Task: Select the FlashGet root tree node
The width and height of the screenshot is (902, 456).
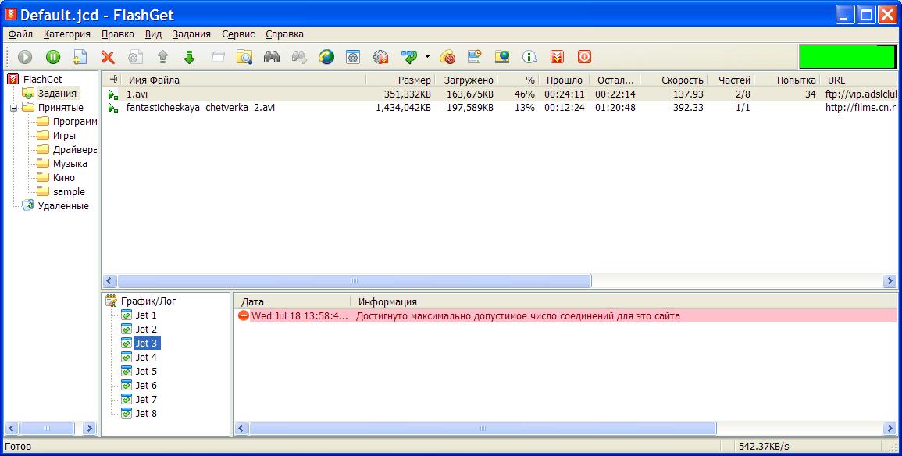Action: click(x=42, y=80)
